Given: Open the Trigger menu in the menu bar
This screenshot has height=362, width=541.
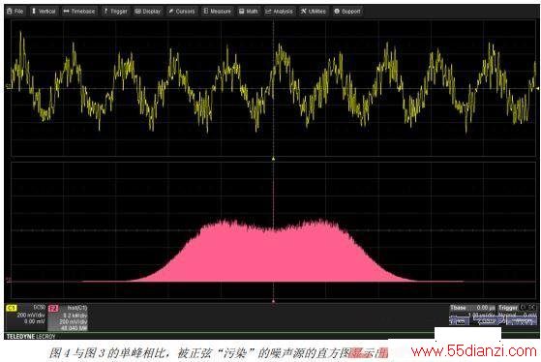Looking at the screenshot, I should click(x=115, y=12).
